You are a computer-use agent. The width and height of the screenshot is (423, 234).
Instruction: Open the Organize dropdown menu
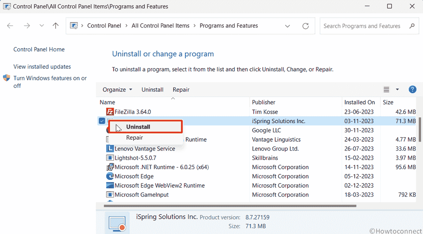point(117,89)
